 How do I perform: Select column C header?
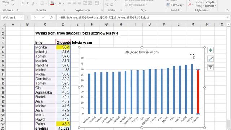click(45, 25)
